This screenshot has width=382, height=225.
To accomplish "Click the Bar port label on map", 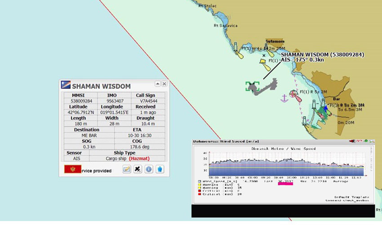I will pyautogui.click(x=335, y=98).
